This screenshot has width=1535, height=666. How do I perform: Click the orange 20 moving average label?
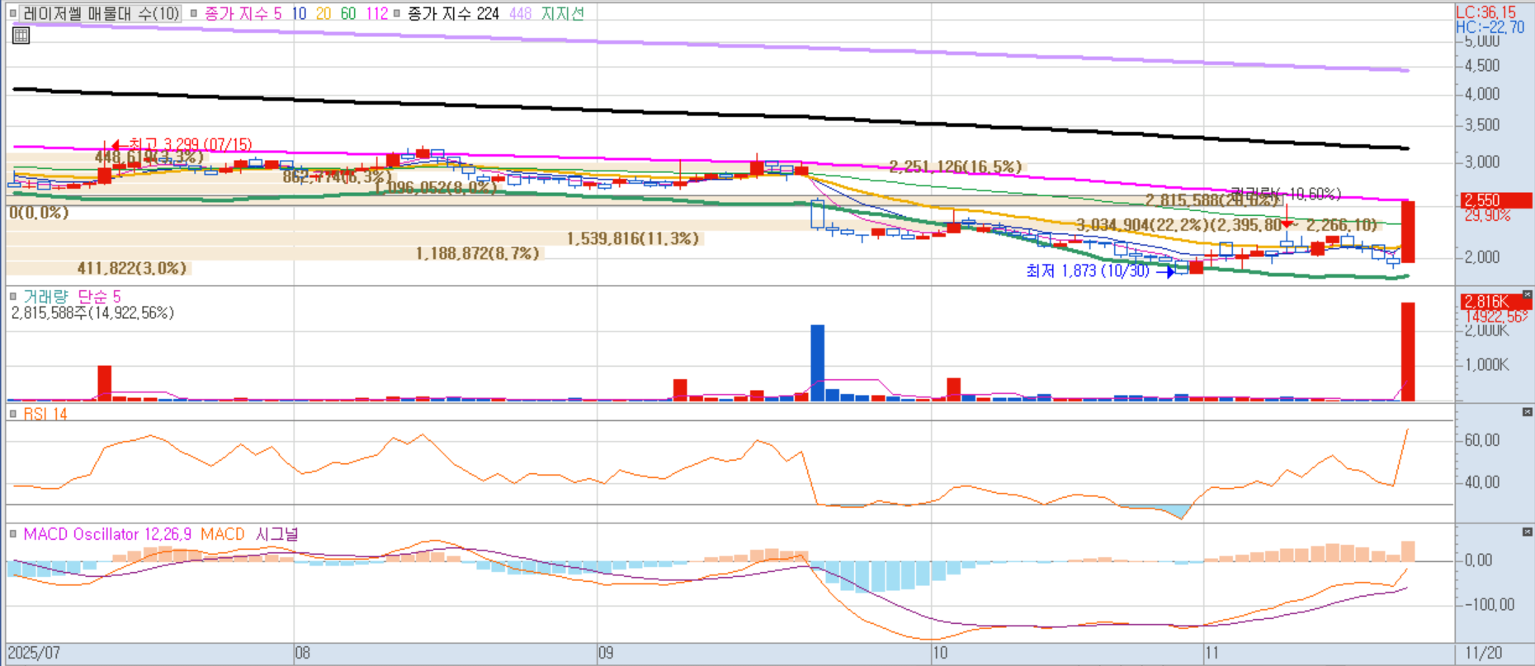point(324,13)
